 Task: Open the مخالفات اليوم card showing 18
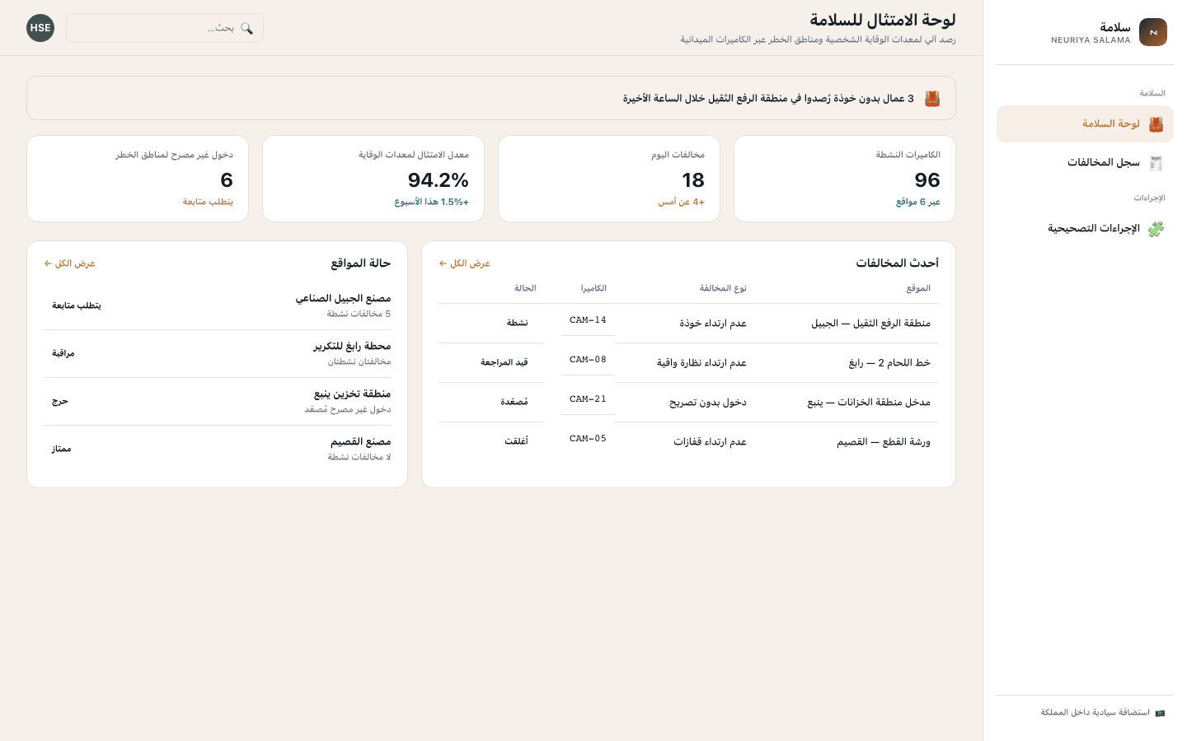(x=609, y=179)
